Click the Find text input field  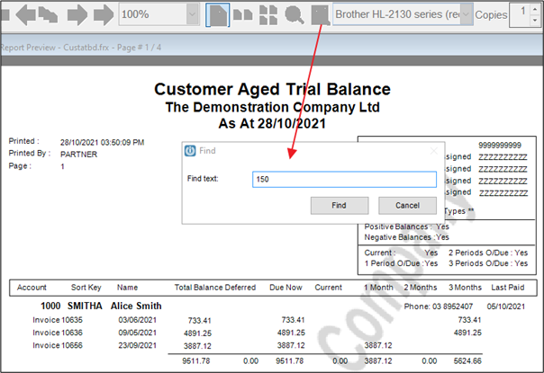pyautogui.click(x=344, y=180)
